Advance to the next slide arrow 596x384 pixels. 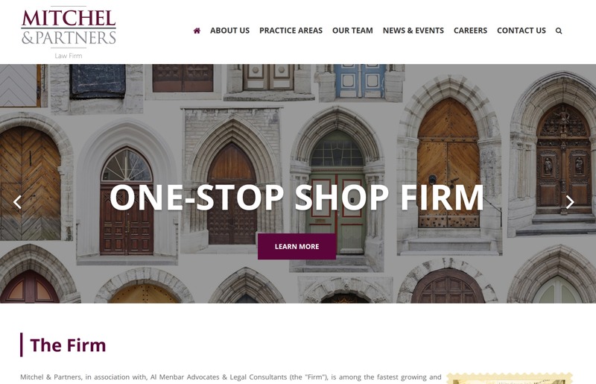click(x=570, y=202)
